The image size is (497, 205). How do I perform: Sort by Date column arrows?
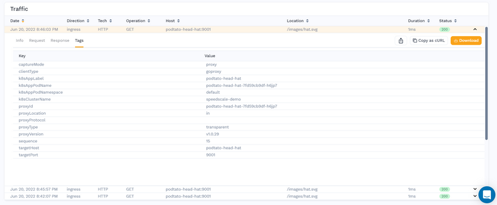[23, 21]
